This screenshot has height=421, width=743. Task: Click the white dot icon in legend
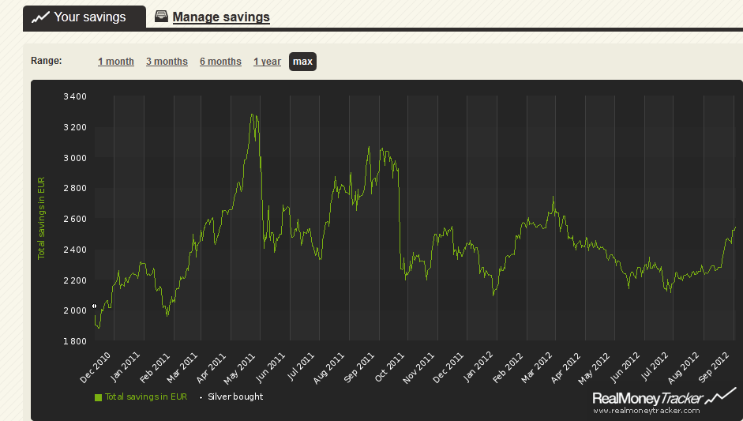[x=201, y=397]
